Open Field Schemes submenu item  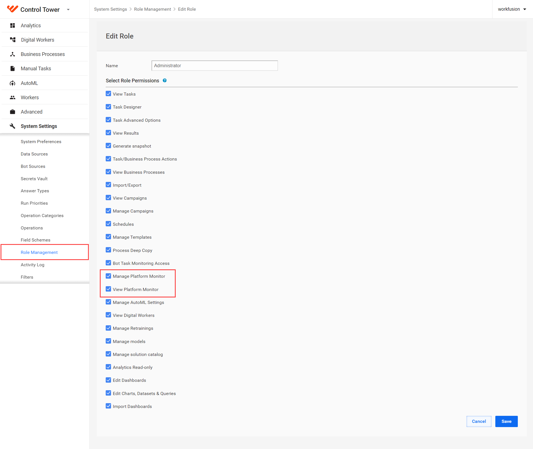[35, 240]
